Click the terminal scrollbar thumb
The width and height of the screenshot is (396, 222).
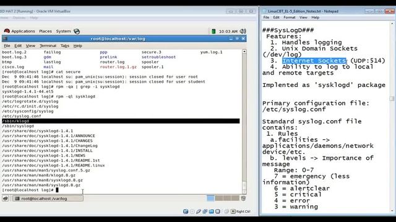click(x=244, y=185)
